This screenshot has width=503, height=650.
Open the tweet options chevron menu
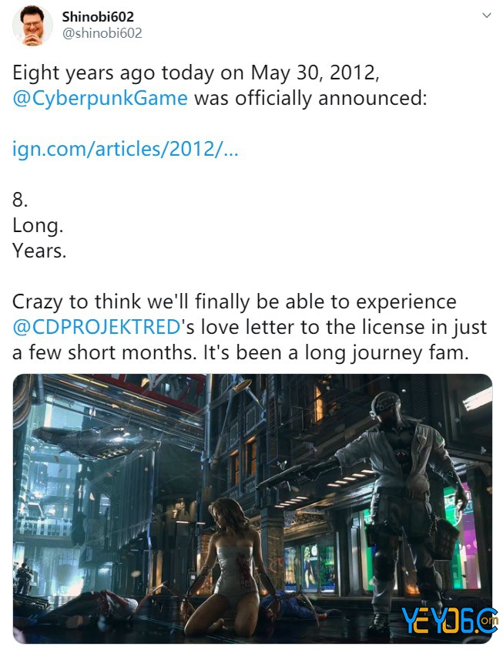click(487, 15)
